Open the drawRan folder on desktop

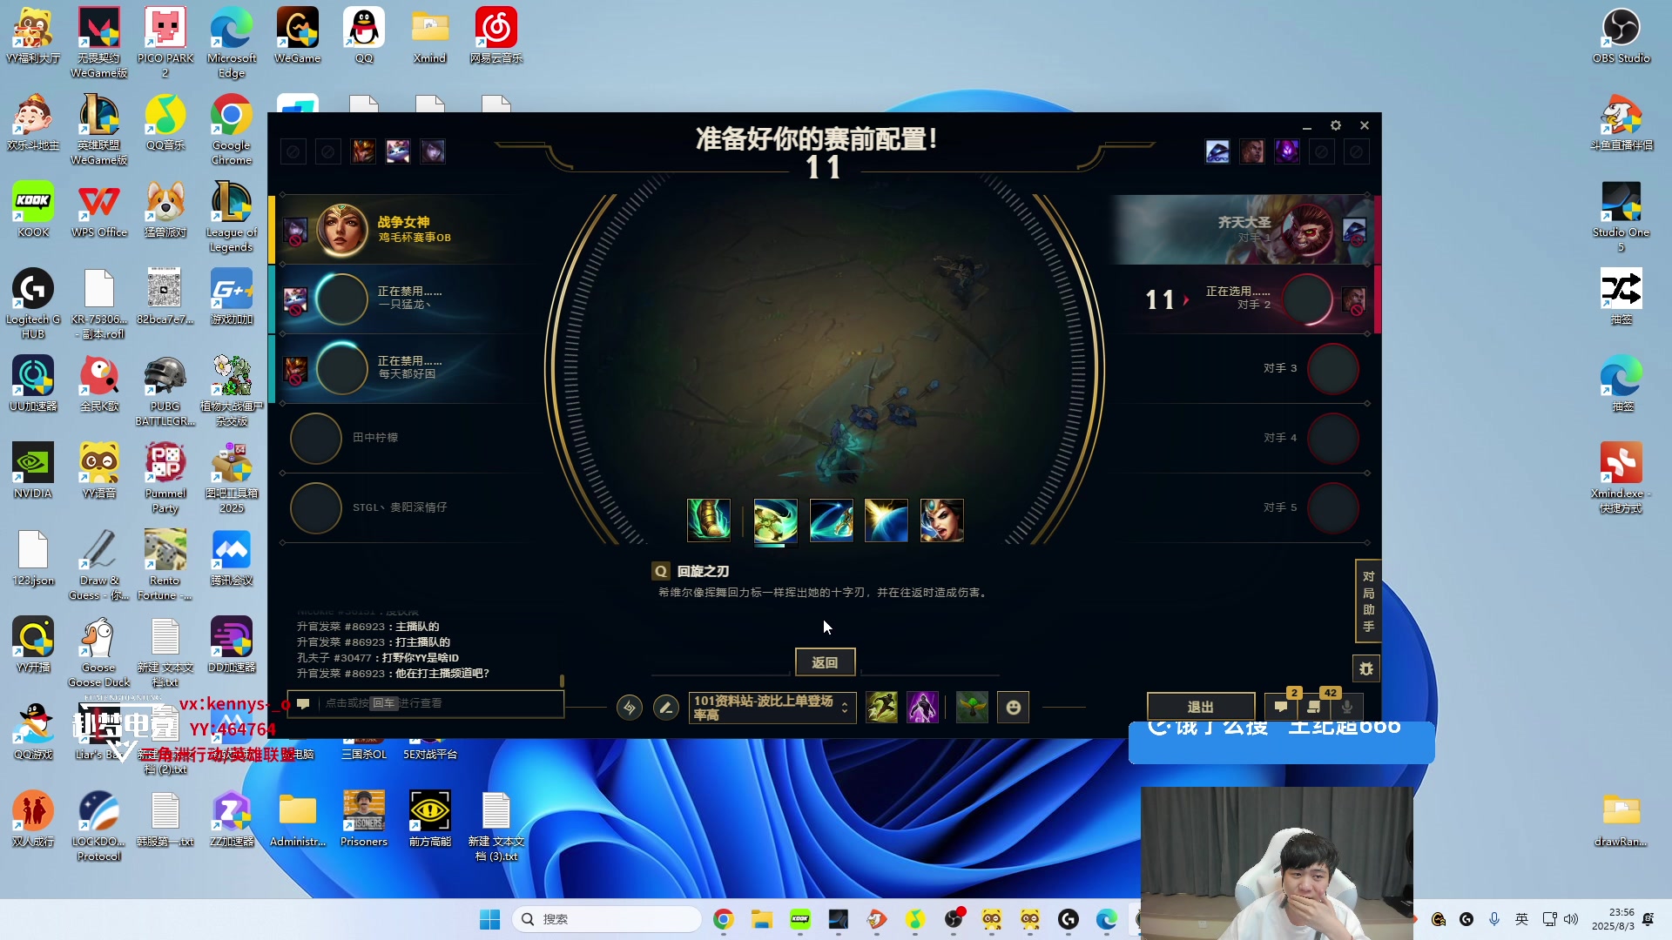click(x=1621, y=819)
